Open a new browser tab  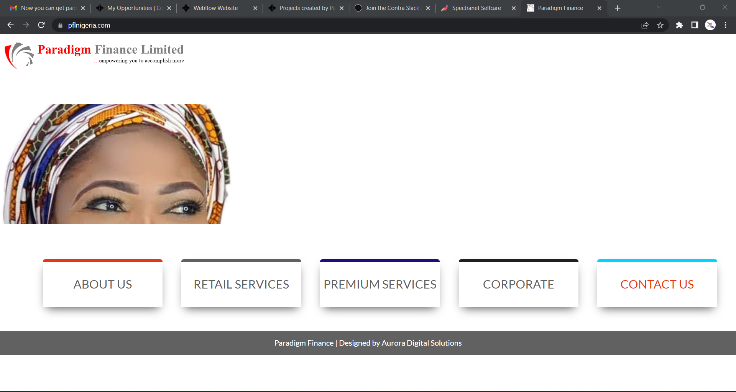618,8
